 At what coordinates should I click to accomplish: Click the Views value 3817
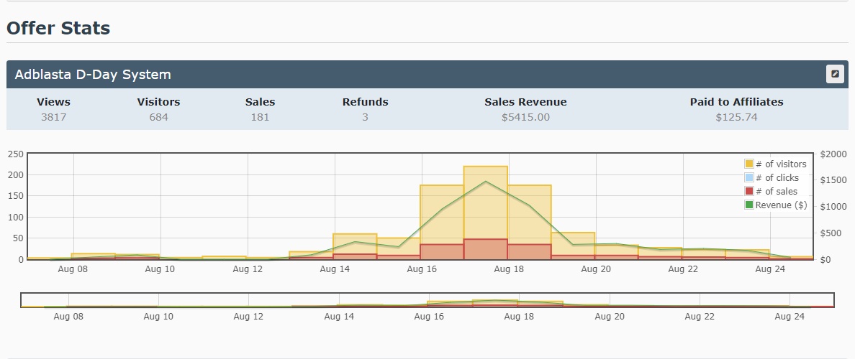pos(53,117)
